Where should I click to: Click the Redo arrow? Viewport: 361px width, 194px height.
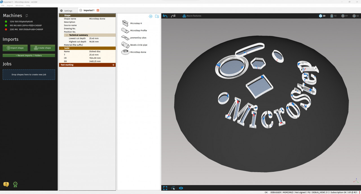[173, 16]
